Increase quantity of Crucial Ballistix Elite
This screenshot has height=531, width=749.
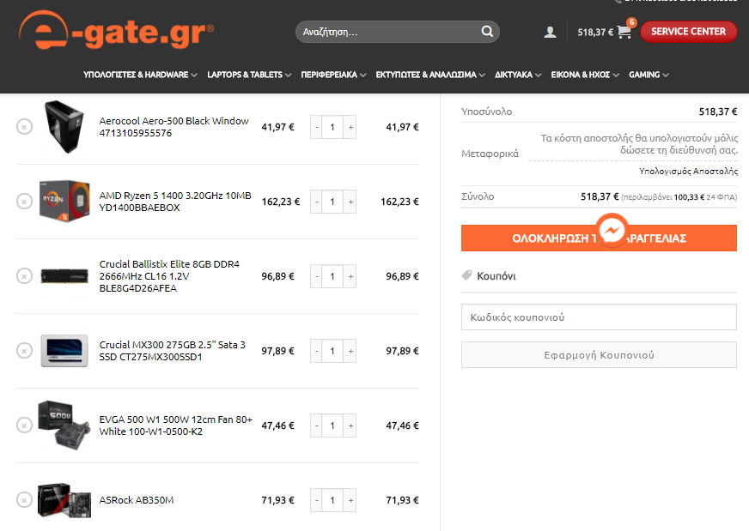350,276
